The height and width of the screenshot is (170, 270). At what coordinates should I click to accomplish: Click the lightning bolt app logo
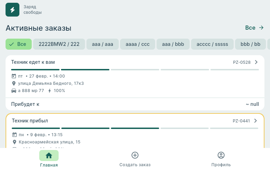tap(12, 10)
